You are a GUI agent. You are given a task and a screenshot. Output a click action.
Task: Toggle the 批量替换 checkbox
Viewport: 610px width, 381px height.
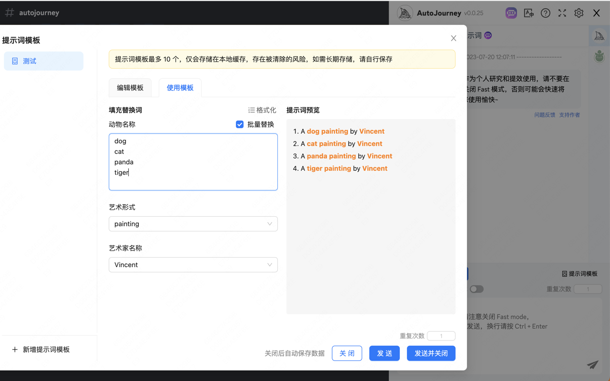240,124
